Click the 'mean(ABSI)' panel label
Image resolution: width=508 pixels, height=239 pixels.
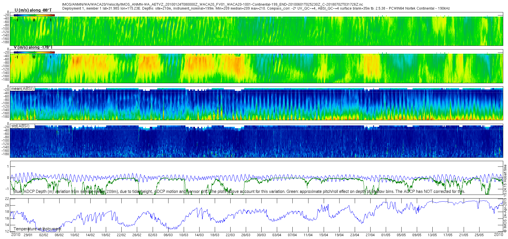[x=23, y=89]
